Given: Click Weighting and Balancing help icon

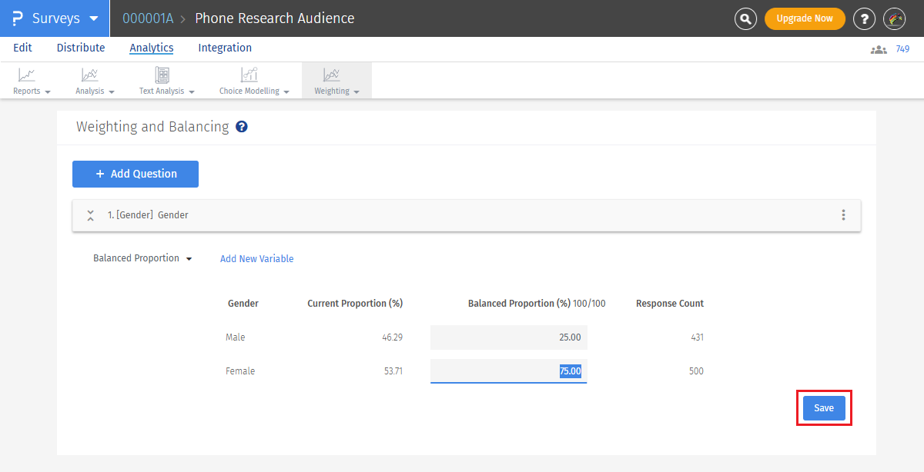Looking at the screenshot, I should coord(242,127).
